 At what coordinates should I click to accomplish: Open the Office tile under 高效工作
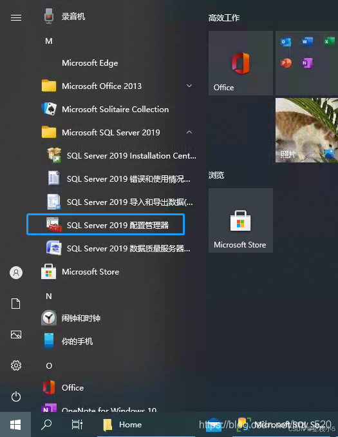[241, 63]
